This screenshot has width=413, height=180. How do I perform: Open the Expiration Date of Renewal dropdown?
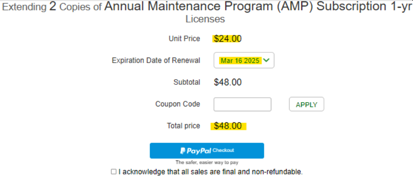tap(244, 60)
